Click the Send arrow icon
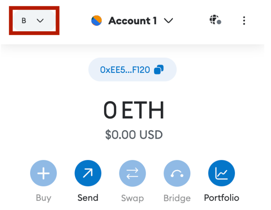 click(88, 174)
